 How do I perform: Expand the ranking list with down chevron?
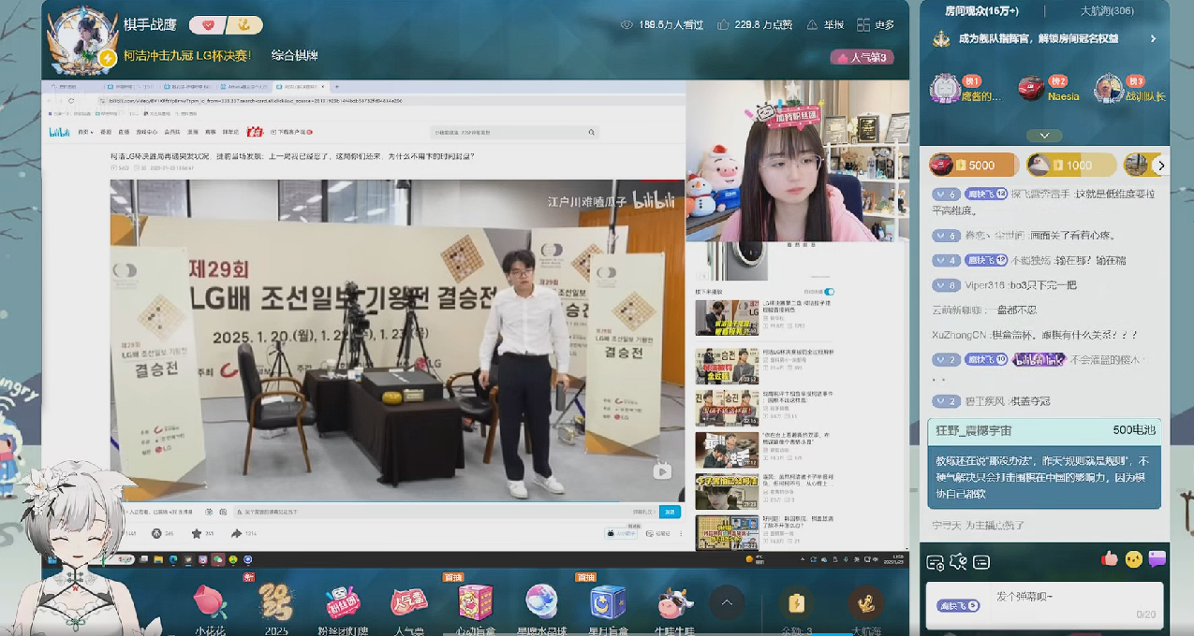pyautogui.click(x=1043, y=136)
